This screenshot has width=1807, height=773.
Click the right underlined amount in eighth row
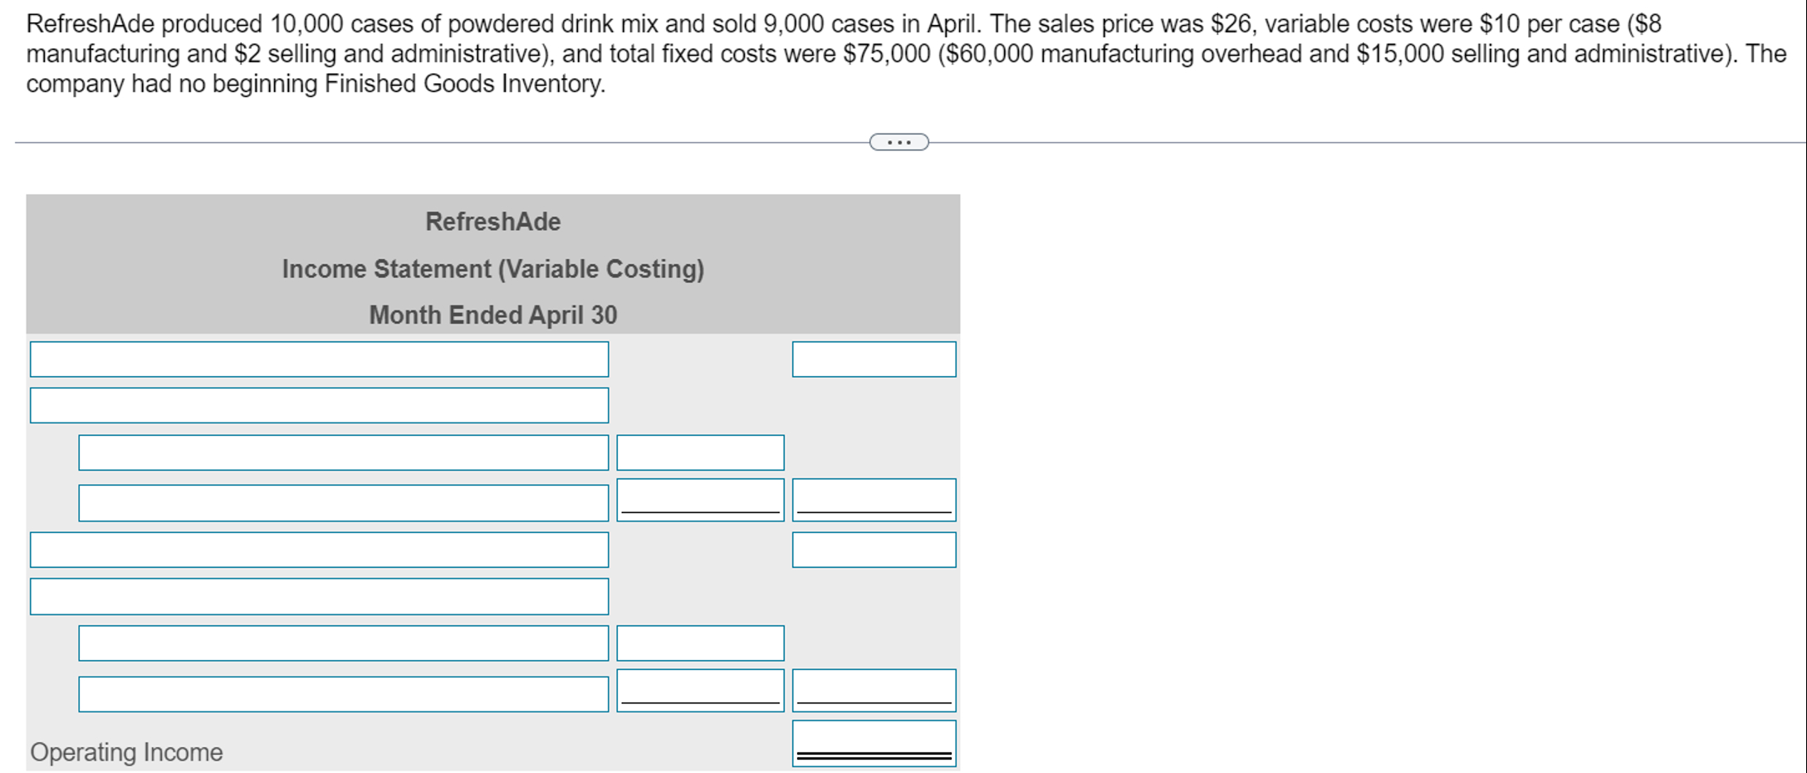[874, 690]
